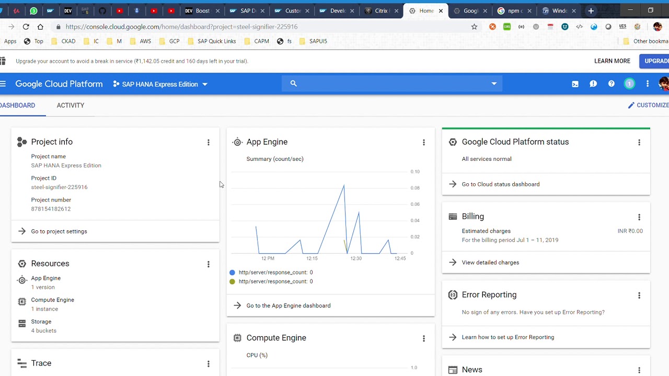Bookmark this page with the star icon

click(474, 27)
